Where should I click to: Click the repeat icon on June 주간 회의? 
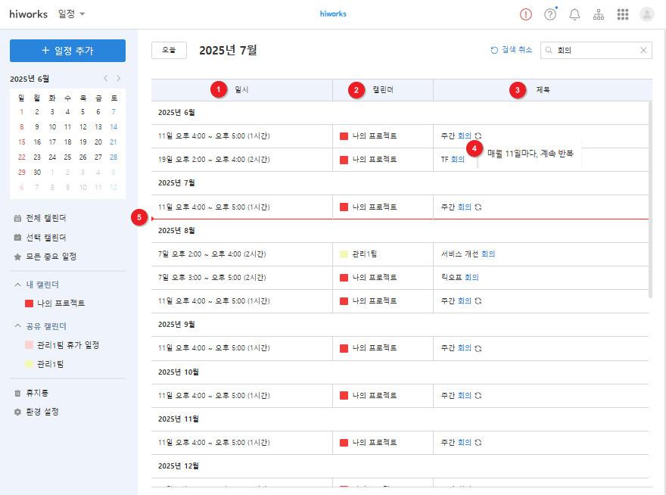[478, 136]
